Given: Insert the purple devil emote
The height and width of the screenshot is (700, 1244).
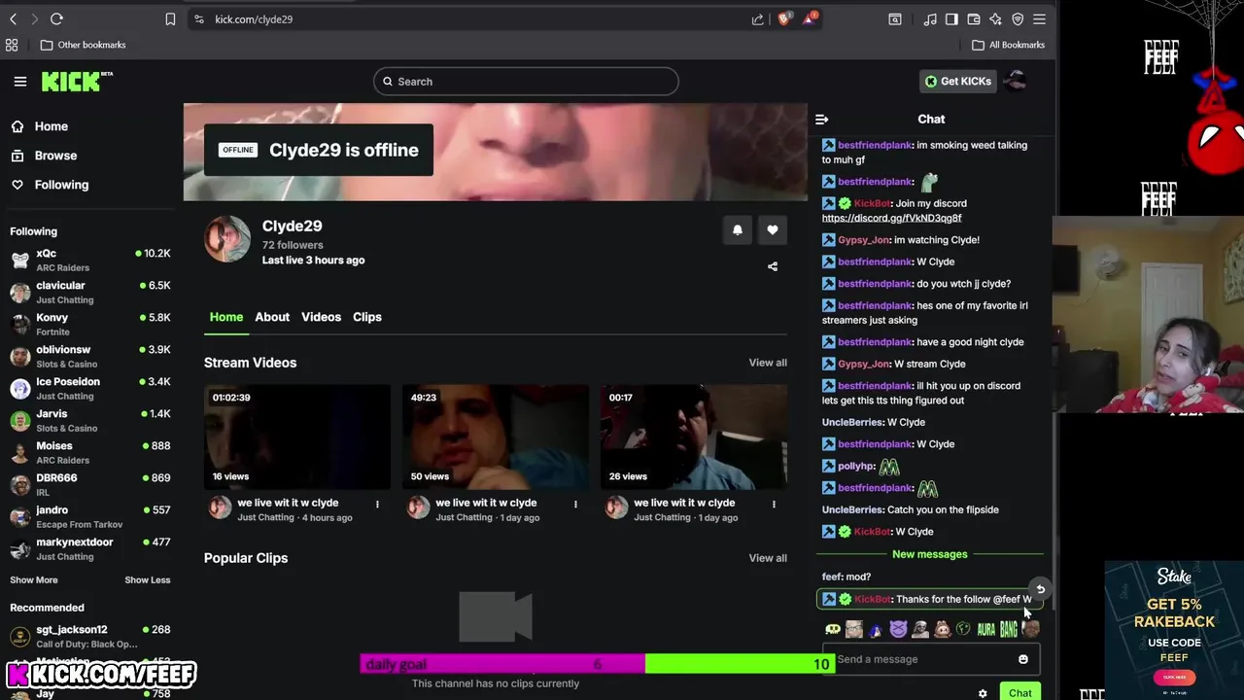Looking at the screenshot, I should click(898, 629).
